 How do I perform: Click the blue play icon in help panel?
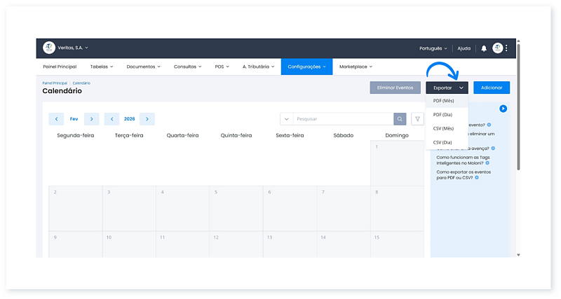coord(503,109)
